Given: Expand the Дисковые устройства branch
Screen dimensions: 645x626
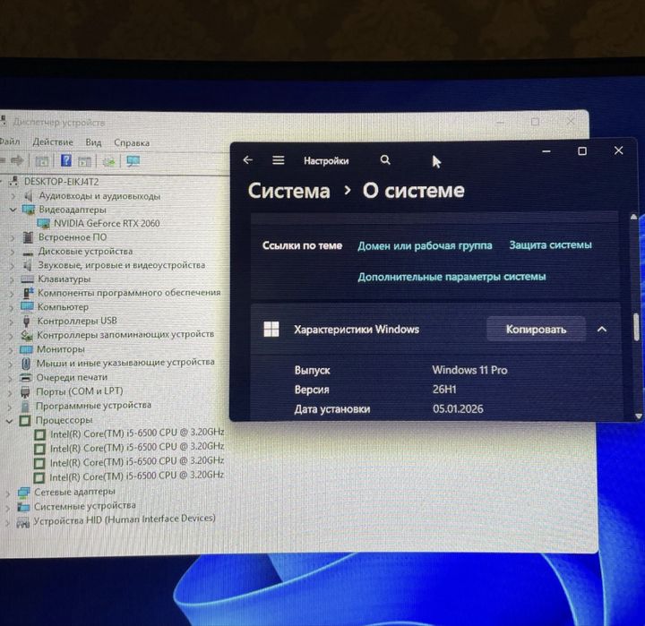Looking at the screenshot, I should click(x=12, y=252).
